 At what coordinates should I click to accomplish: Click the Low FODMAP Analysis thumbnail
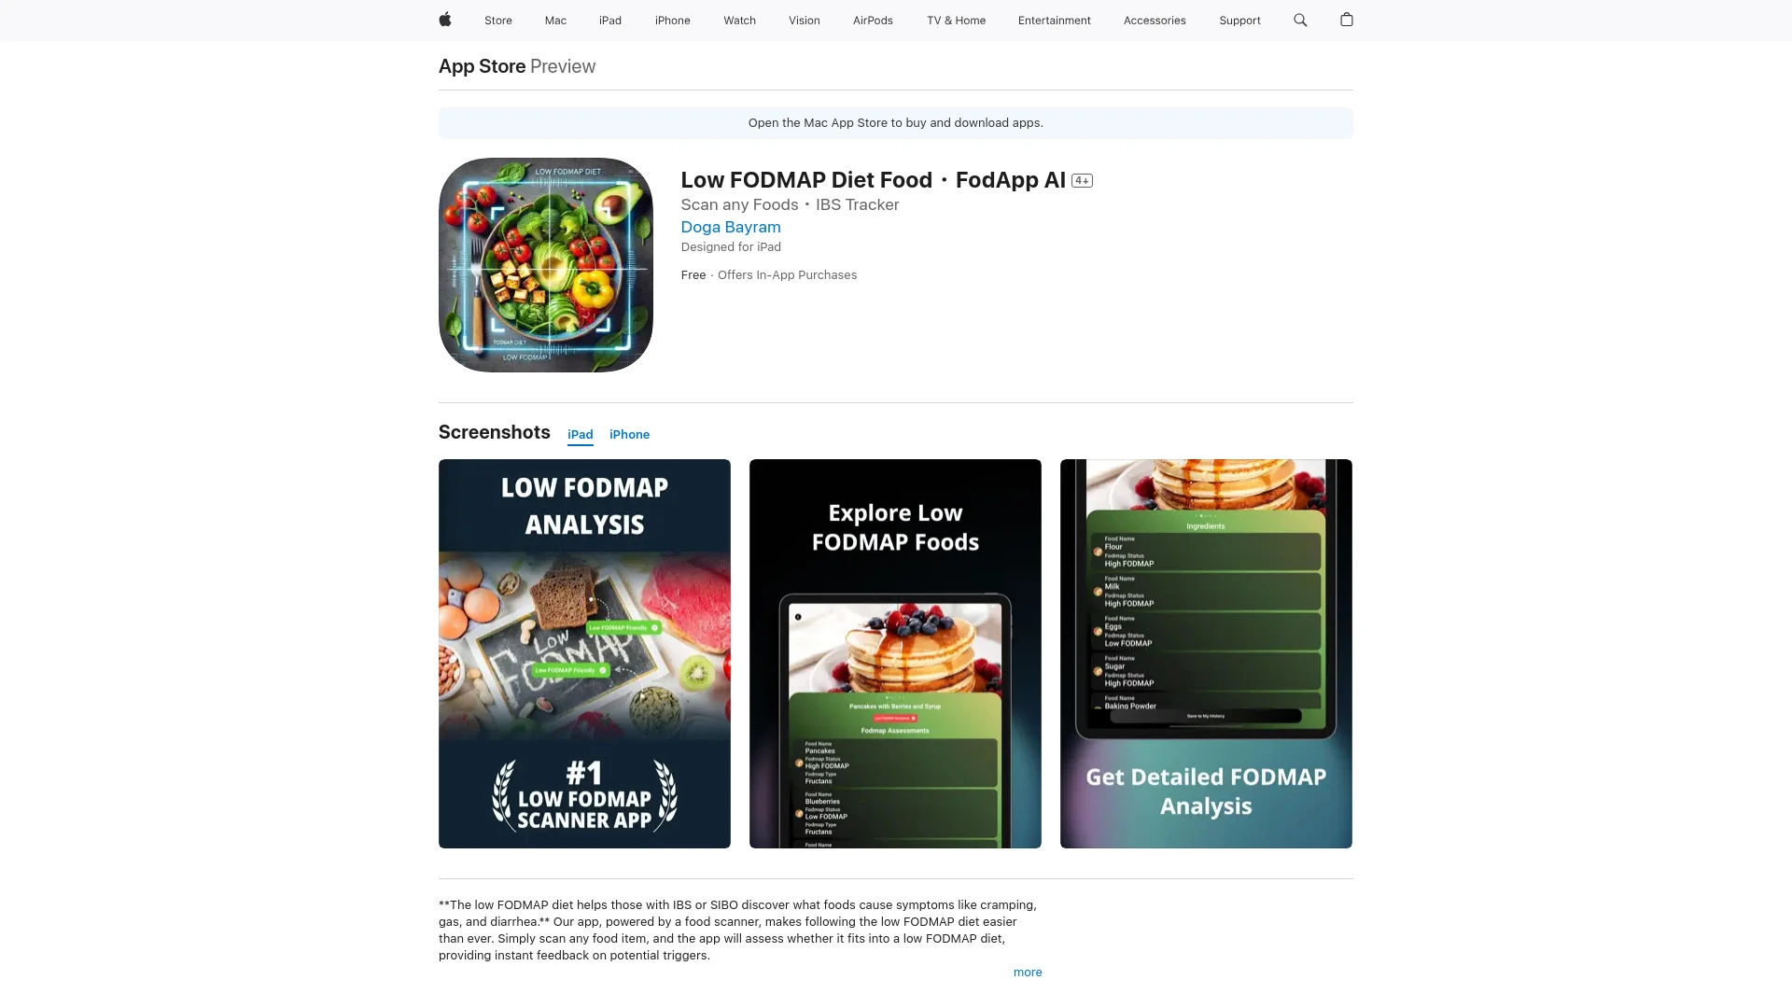584,652
